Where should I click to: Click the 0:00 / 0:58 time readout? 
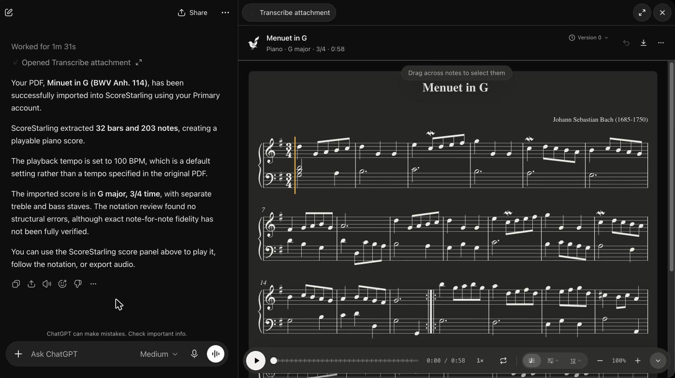click(x=446, y=361)
